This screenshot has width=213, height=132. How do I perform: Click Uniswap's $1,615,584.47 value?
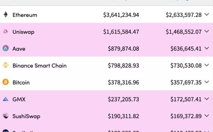[x=121, y=32]
